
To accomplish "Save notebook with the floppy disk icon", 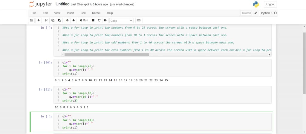I will point(31,21).
